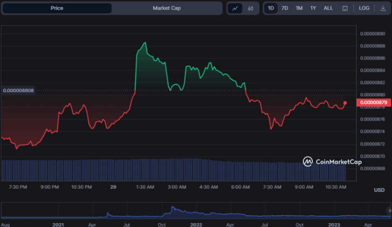The image size is (392, 227).
Task: Click the red current price marker dot
Action: coord(345,103)
